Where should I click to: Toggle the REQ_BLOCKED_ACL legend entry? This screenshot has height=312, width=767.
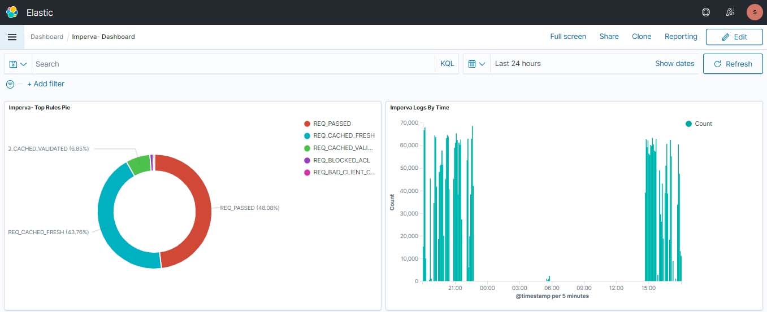[337, 160]
